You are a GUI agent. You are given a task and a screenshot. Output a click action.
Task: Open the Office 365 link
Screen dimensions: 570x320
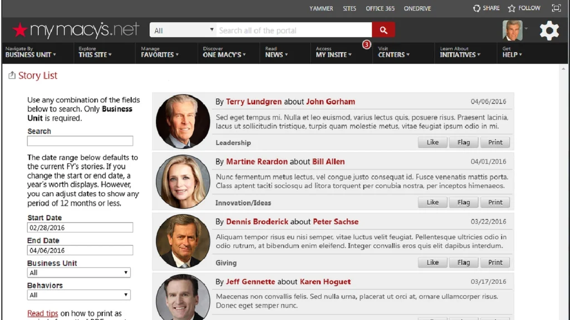380,8
